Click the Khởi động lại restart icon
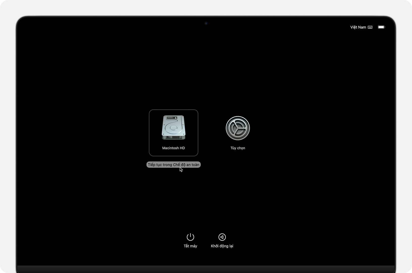 coord(222,237)
